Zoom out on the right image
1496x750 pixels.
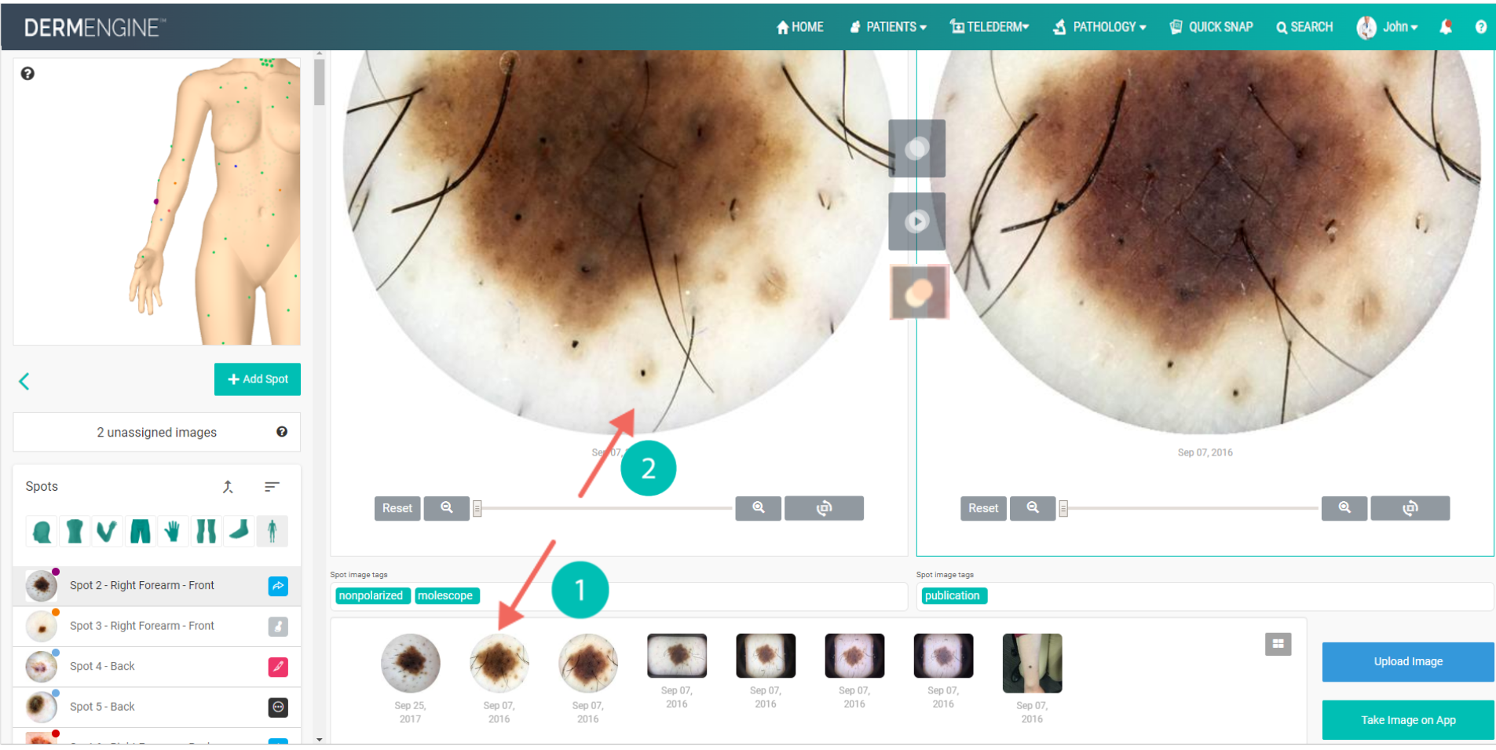pos(1033,508)
